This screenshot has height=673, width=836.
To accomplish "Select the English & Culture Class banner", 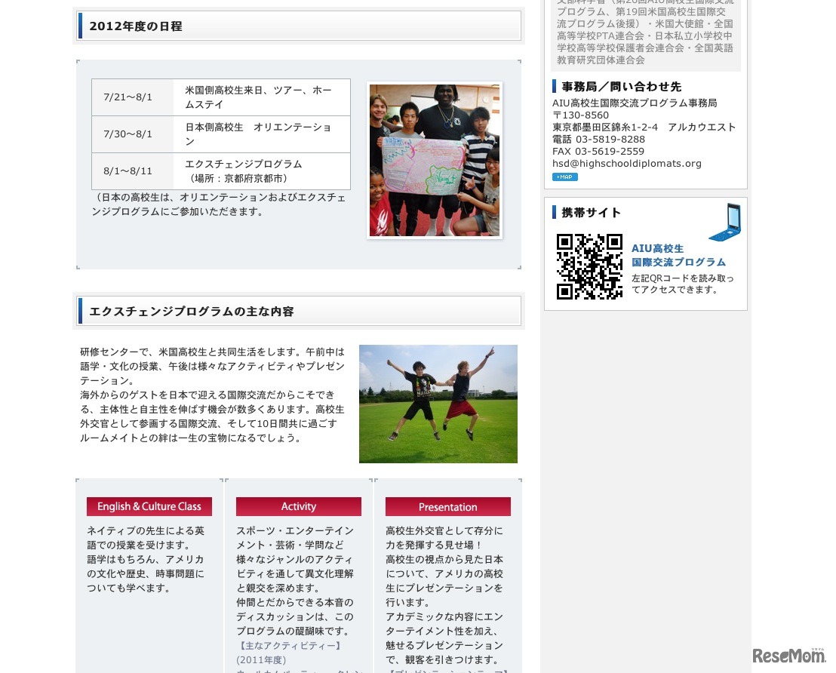I will click(x=149, y=506).
